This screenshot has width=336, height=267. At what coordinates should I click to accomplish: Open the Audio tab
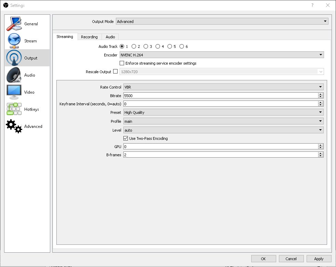pyautogui.click(x=110, y=37)
